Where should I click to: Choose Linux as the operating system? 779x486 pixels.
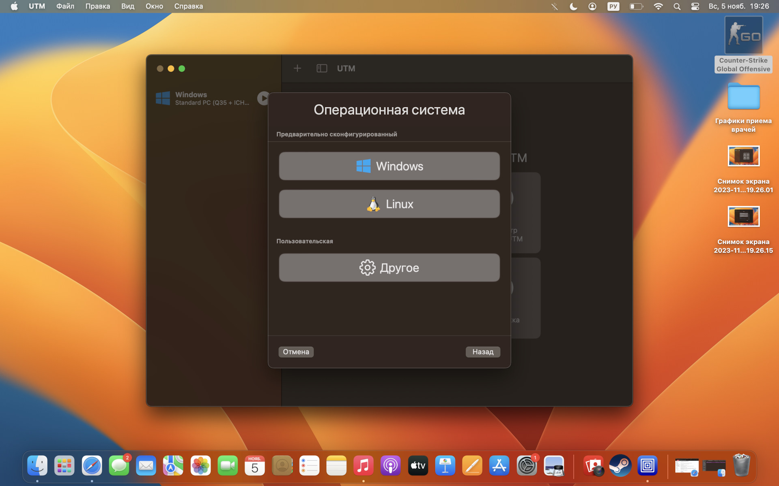389,204
